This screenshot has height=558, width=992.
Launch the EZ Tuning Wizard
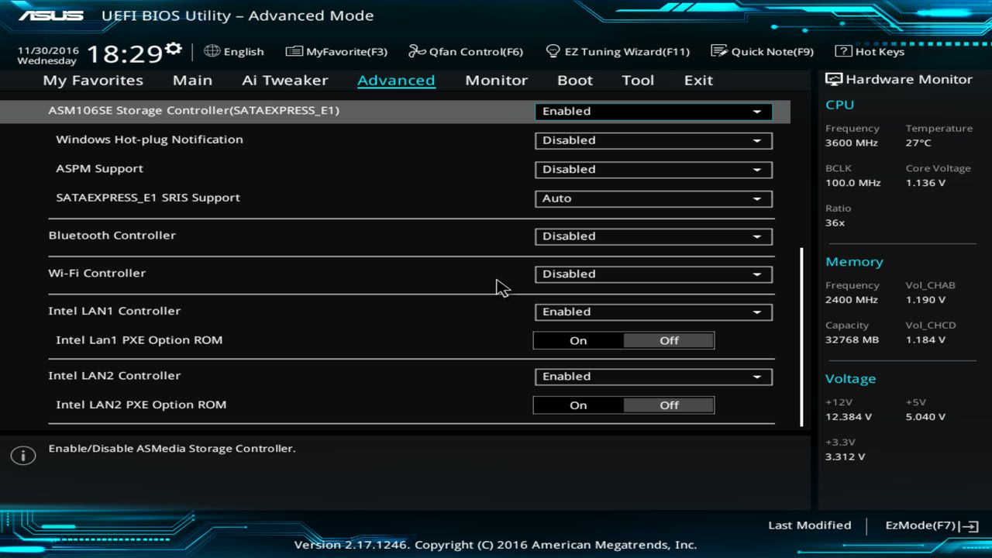coord(618,51)
